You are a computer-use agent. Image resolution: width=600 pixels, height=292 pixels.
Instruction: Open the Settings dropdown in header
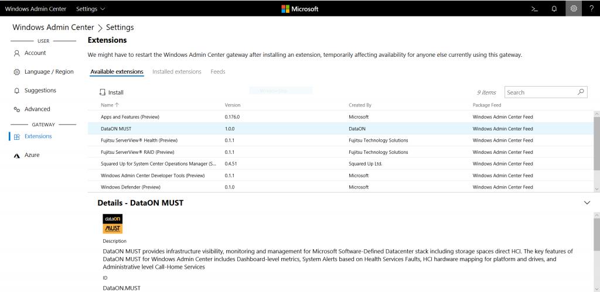tap(90, 9)
